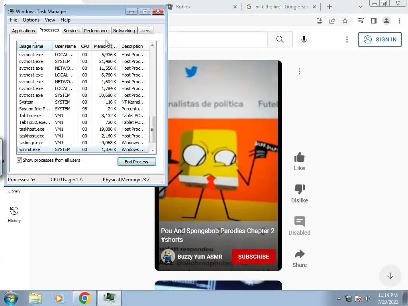408x306 pixels.
Task: Show hidden tray icons arrow
Action: click(x=339, y=298)
